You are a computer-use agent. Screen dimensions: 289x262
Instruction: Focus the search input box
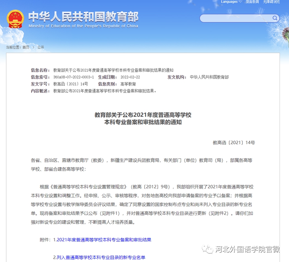[x=235, y=18]
